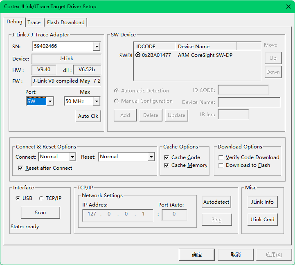
Task: Close the Target Driver Setup dialog
Action: point(288,7)
